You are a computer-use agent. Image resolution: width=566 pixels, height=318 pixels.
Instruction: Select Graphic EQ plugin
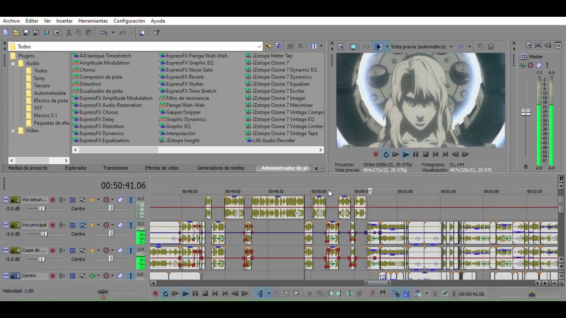pos(175,126)
